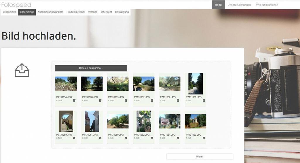Delete P7131062.JPG with trash icon
The width and height of the screenshot is (300, 163).
(x=152, y=138)
